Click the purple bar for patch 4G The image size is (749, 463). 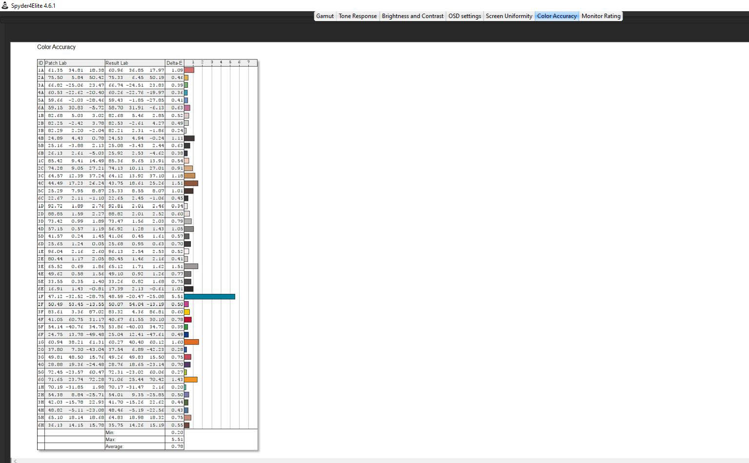[x=187, y=365]
